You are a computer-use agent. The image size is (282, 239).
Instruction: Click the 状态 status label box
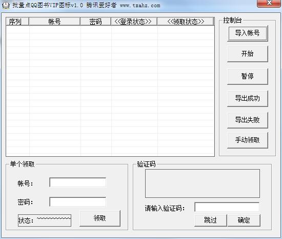pos(45,220)
